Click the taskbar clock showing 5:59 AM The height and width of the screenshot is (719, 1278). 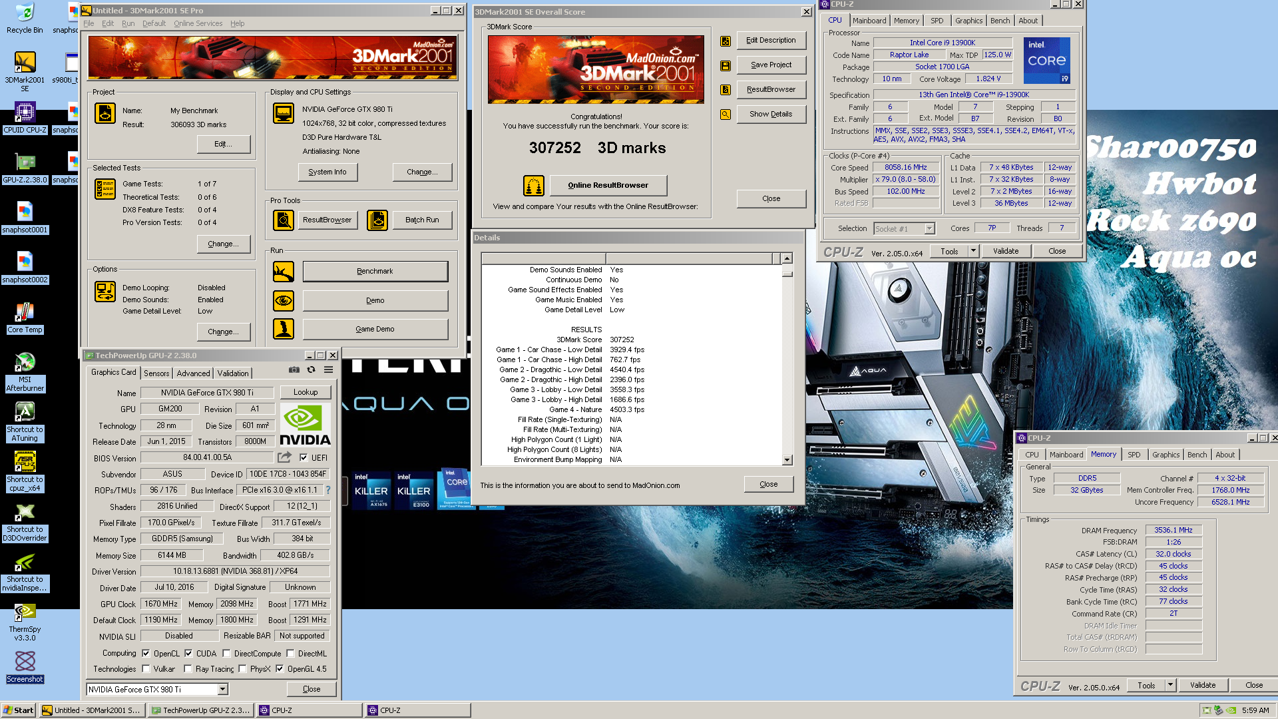point(1255,710)
